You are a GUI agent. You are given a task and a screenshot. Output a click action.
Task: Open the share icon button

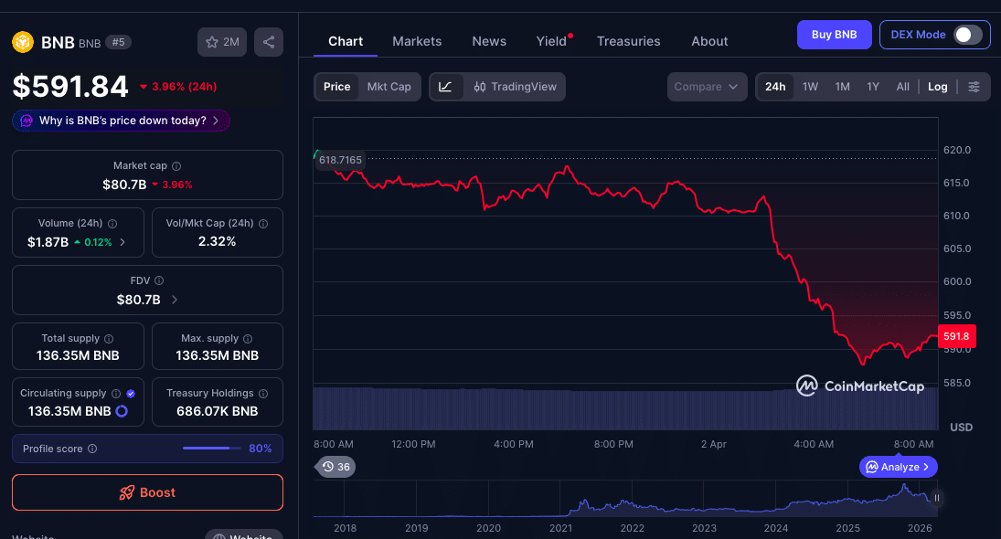pyautogui.click(x=269, y=42)
